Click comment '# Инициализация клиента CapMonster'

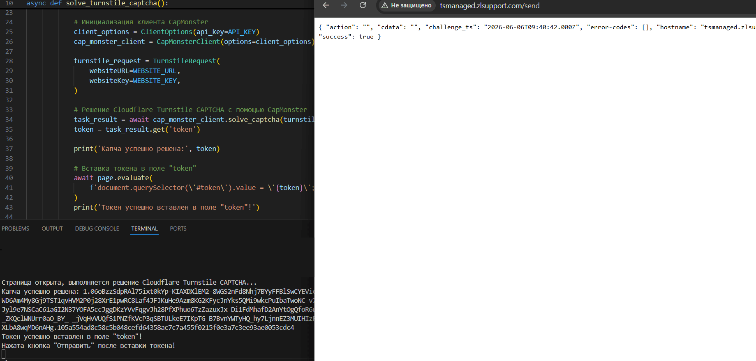141,22
